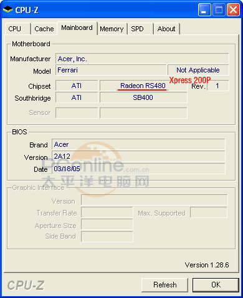The height and width of the screenshot is (298, 243).
Task: Click the Manufacturer label
Action: [31, 59]
